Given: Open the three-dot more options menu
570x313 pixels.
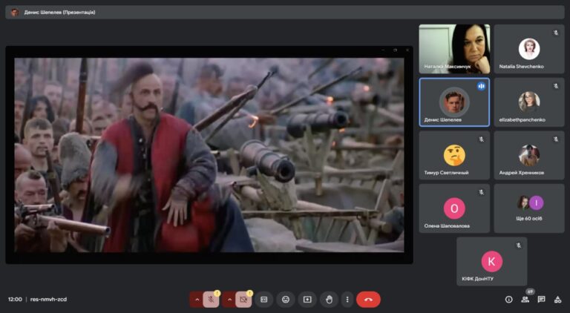Looking at the screenshot, I should click(347, 300).
